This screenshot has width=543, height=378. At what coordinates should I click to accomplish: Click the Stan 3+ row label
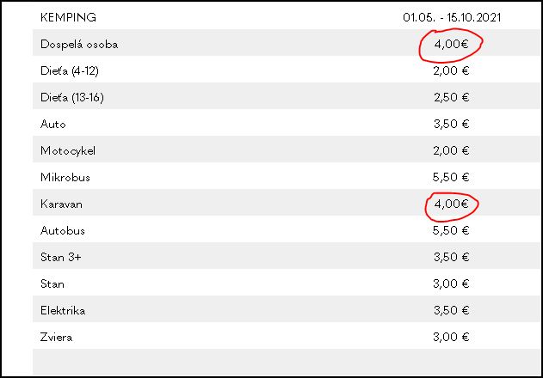60,258
